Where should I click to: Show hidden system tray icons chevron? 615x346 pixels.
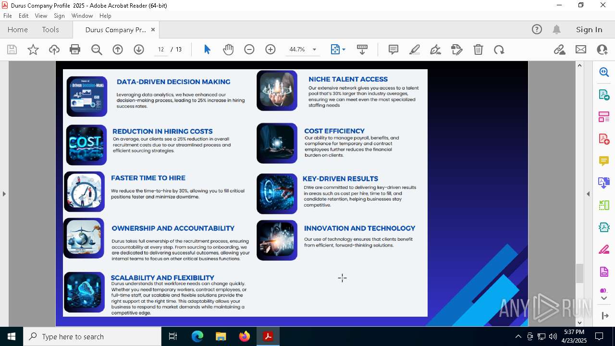click(x=518, y=336)
